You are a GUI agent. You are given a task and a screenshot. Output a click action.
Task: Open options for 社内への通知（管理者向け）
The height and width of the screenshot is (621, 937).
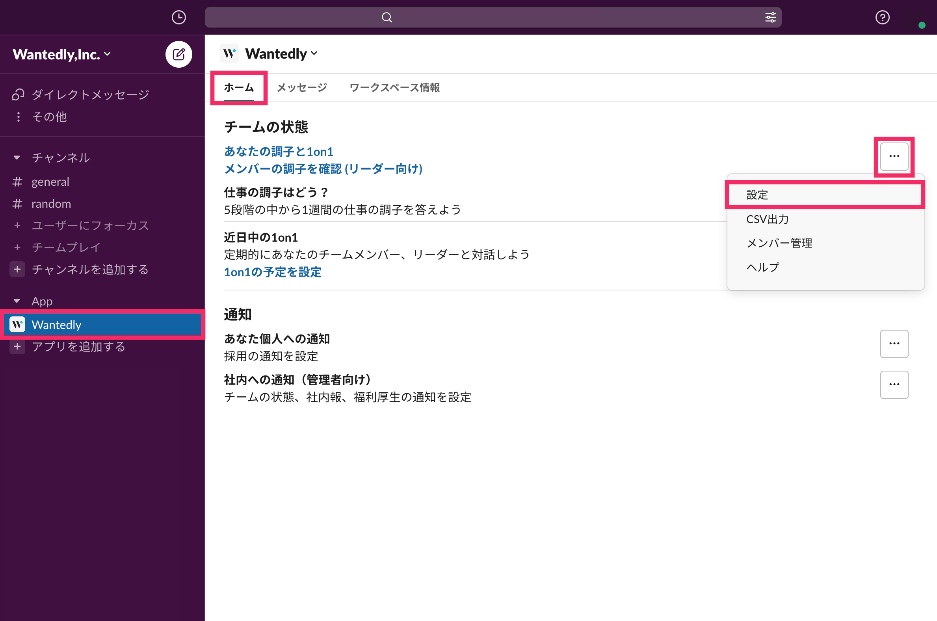(894, 384)
